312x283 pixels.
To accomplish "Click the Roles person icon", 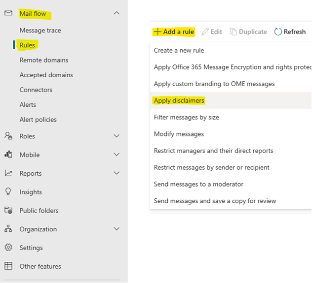I will pyautogui.click(x=8, y=136).
